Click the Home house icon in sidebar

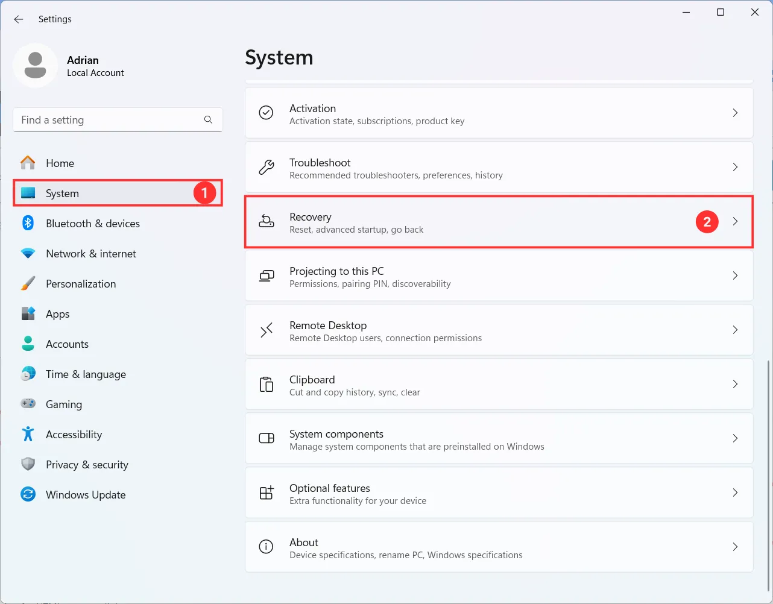pos(28,163)
